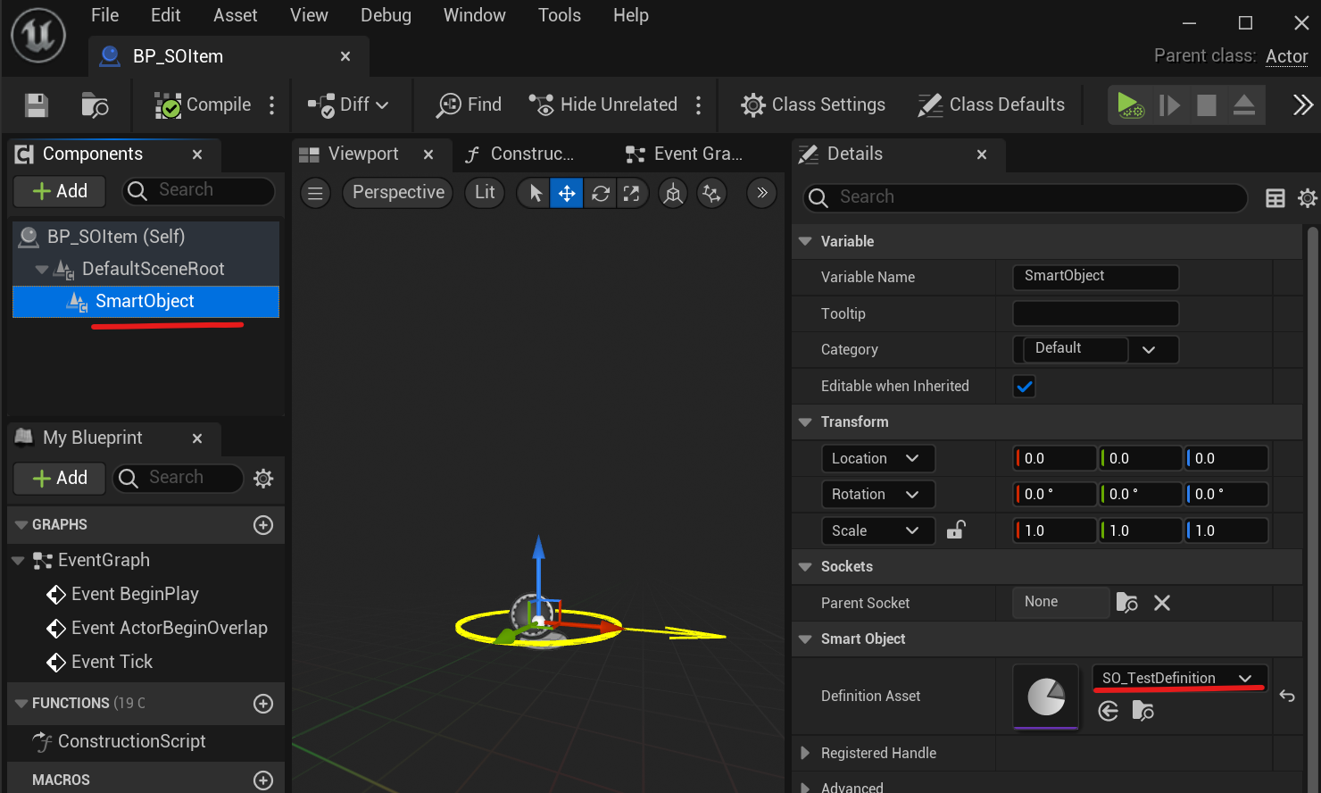
Task: Click the Browse to asset folder icon in toolbar
Action: 95,105
